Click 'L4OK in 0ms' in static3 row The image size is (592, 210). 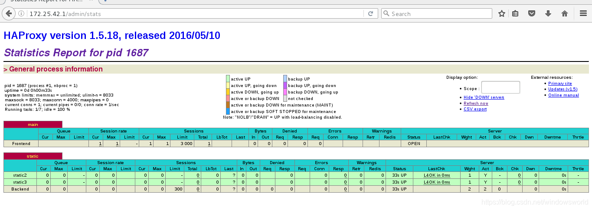437,182
